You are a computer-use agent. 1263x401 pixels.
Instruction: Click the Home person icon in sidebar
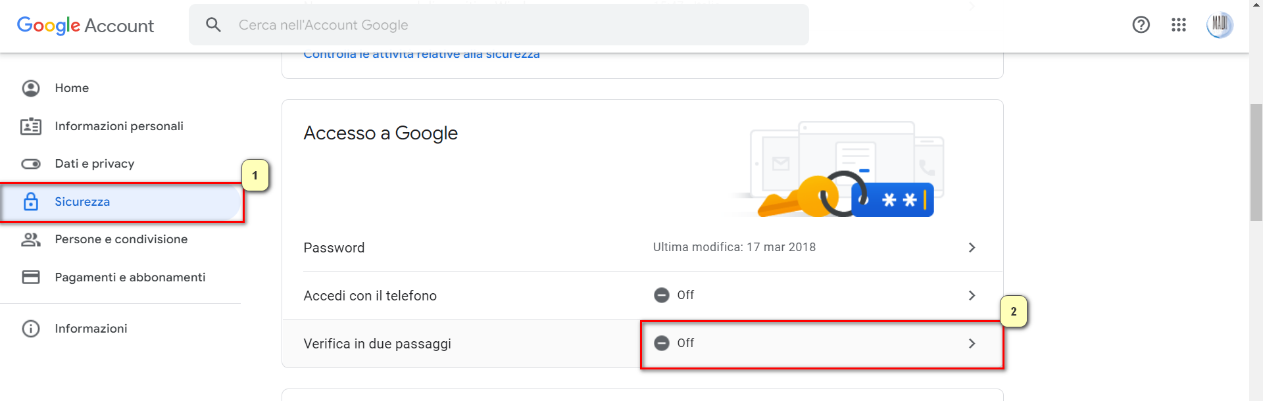point(31,88)
